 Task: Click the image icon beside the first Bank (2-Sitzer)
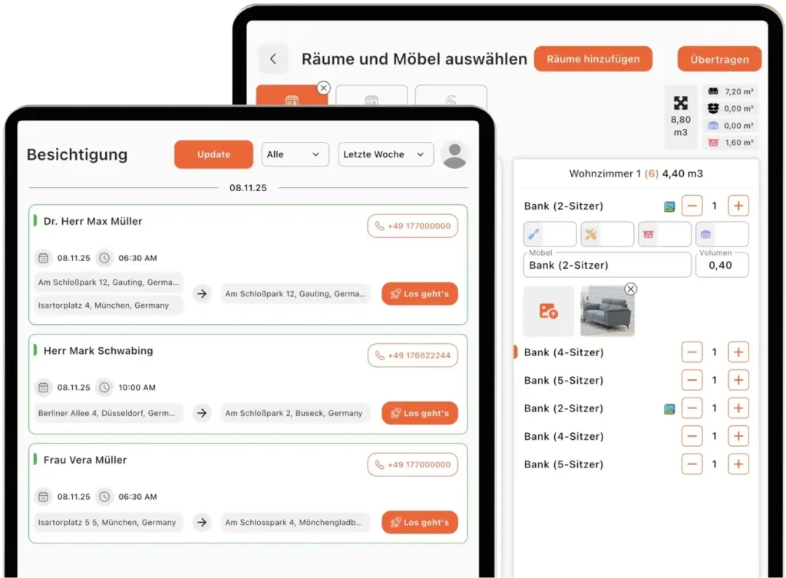point(669,206)
